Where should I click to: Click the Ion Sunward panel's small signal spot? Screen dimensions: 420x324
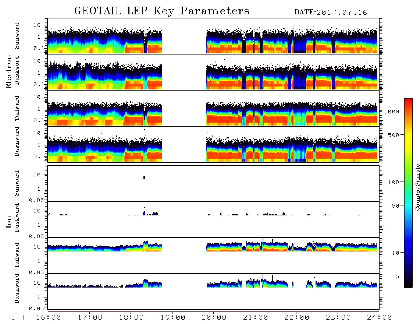pos(144,177)
